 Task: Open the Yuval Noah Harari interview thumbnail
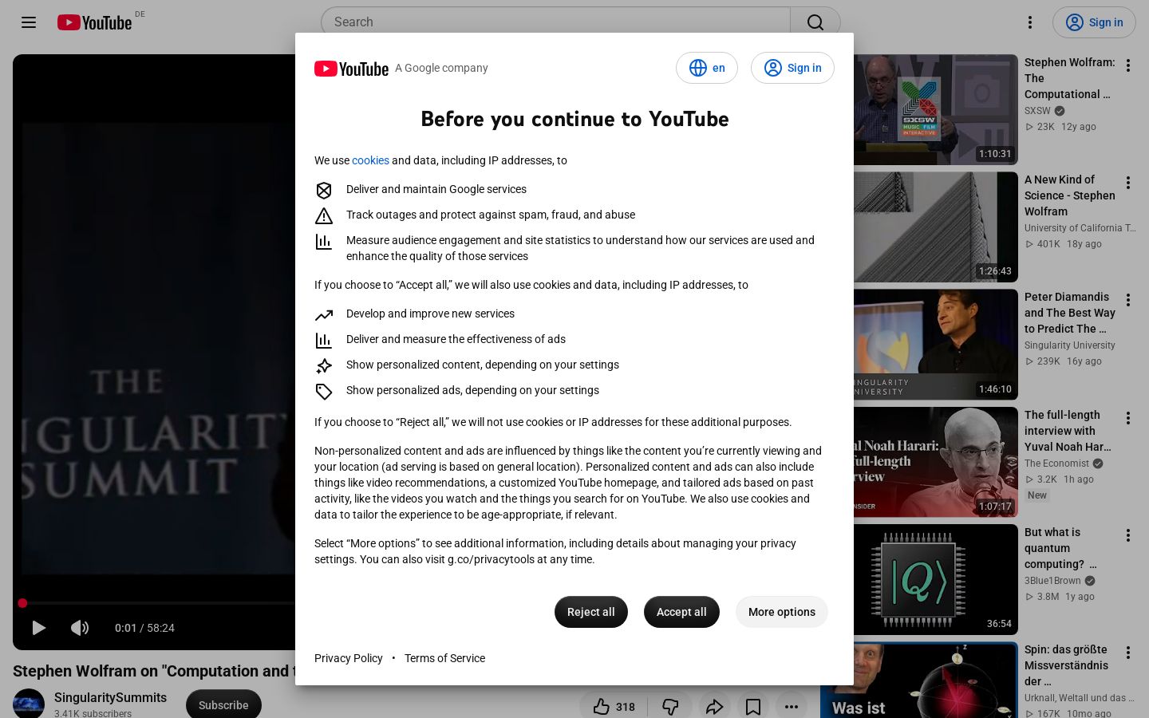click(936, 462)
